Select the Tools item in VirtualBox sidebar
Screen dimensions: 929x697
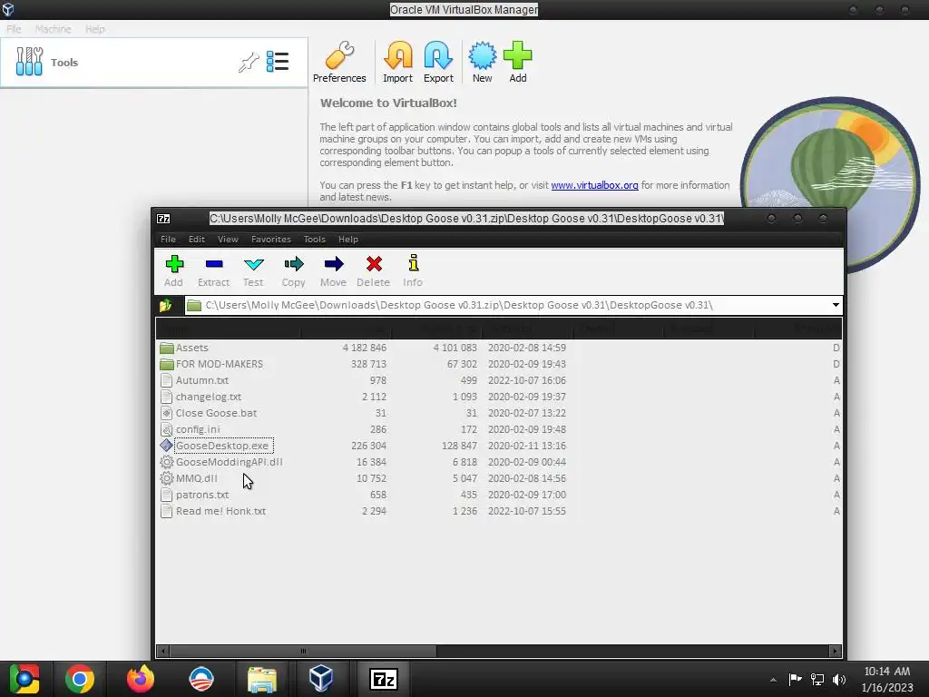[x=154, y=63]
